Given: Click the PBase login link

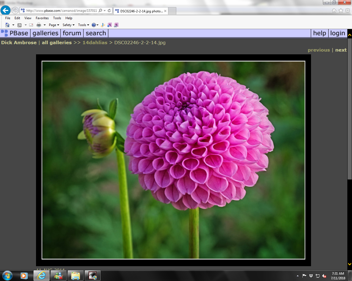Looking at the screenshot, I should 337,33.
